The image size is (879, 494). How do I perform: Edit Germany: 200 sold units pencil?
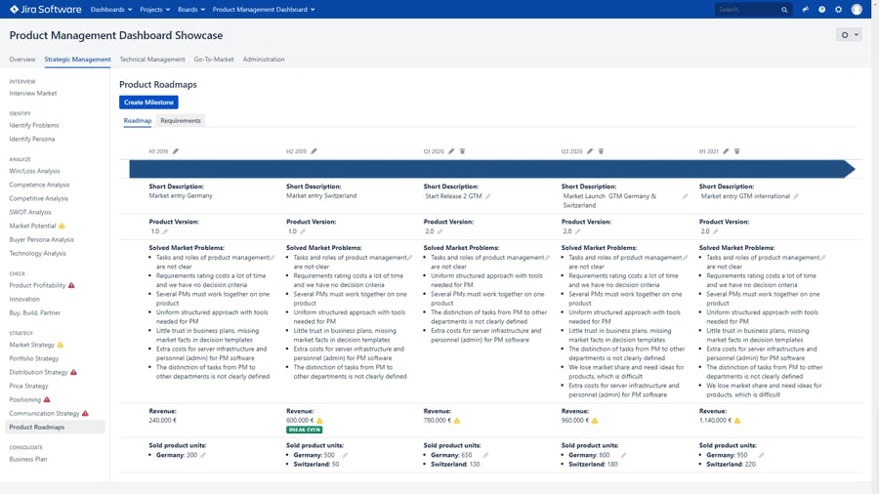pos(203,455)
